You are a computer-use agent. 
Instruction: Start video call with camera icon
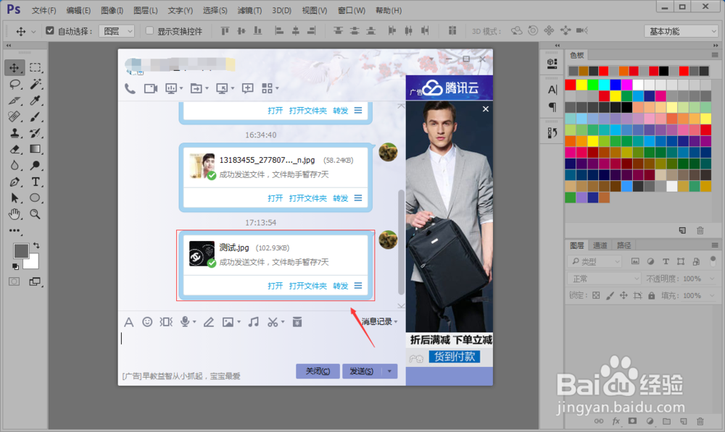click(151, 88)
